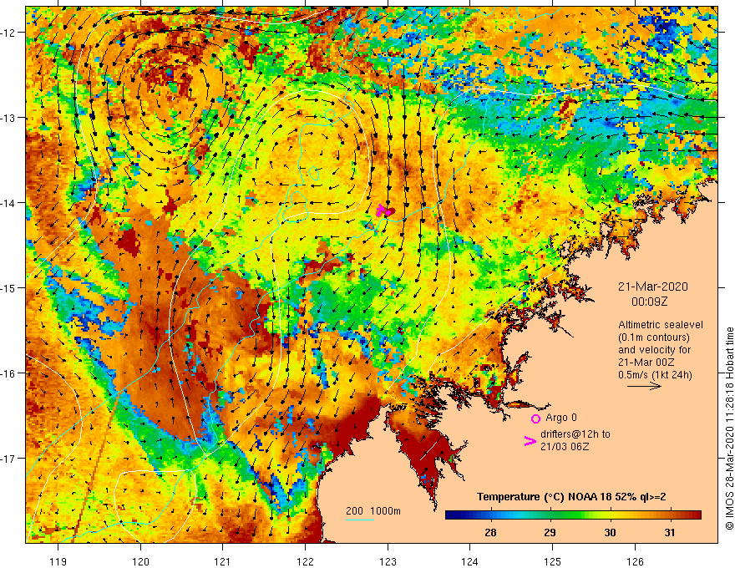735x568 pixels.
Task: Click the 'Temperature (°C) NOAA 18 52% ql>=2' title
Action: tap(571, 497)
